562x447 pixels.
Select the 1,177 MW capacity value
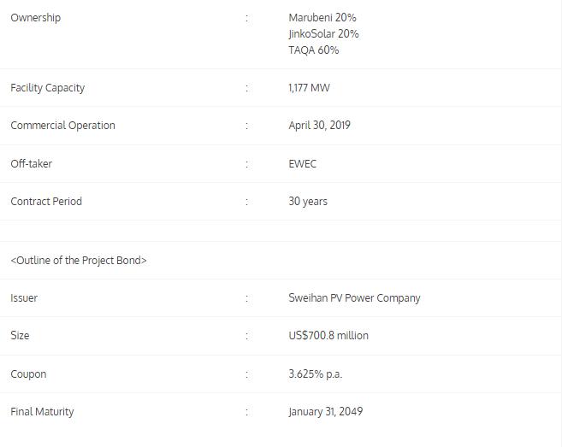pos(309,88)
